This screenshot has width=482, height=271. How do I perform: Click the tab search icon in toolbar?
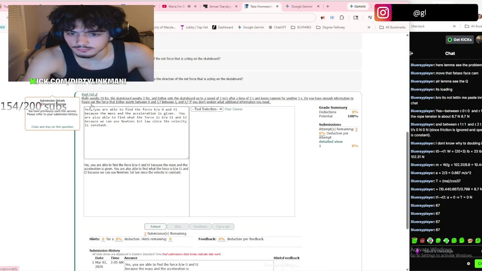point(356,18)
